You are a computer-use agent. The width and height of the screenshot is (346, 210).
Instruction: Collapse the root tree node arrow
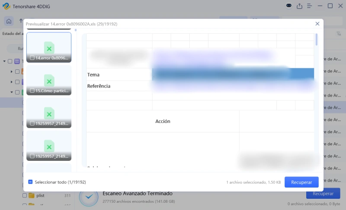coord(4,61)
